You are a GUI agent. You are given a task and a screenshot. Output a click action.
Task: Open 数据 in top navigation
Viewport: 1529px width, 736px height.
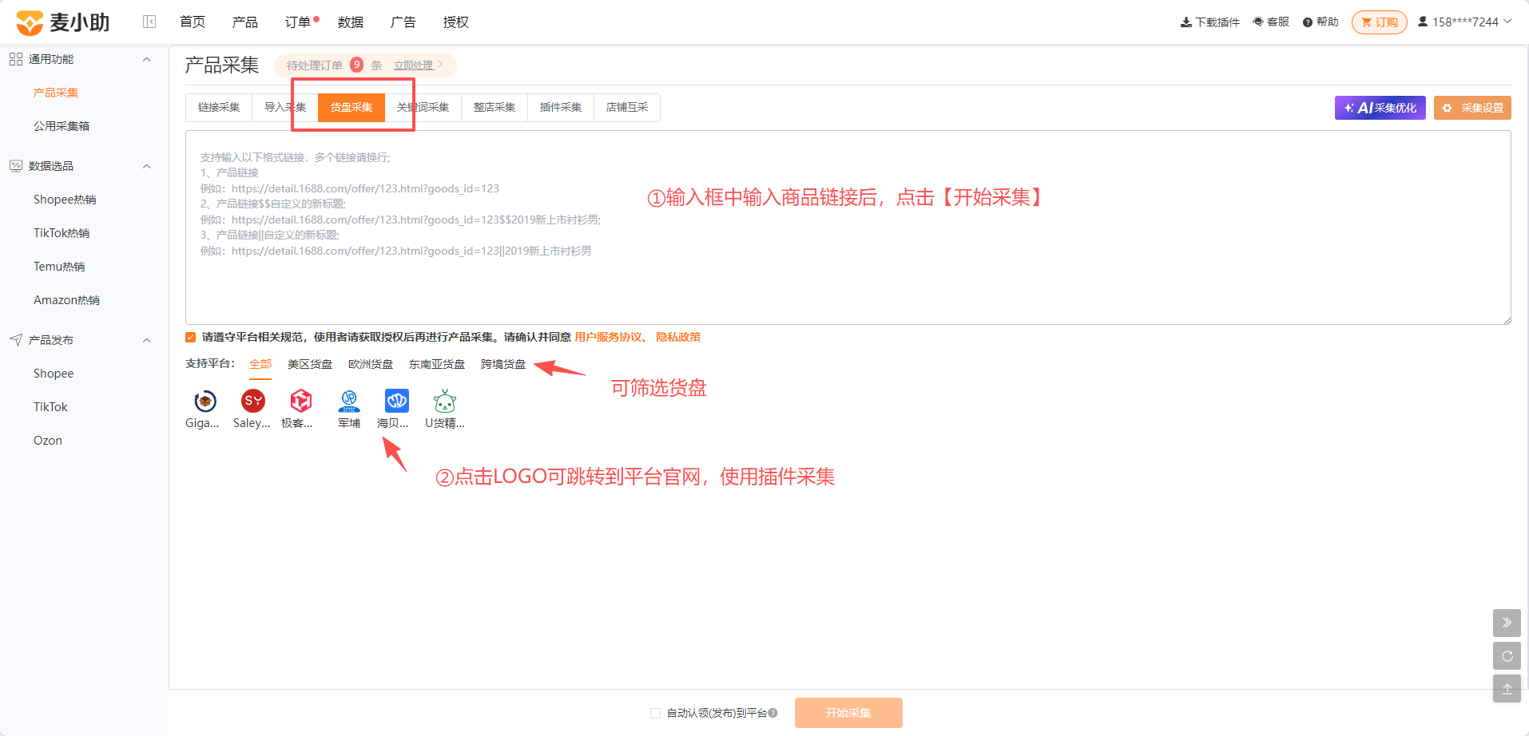point(351,22)
